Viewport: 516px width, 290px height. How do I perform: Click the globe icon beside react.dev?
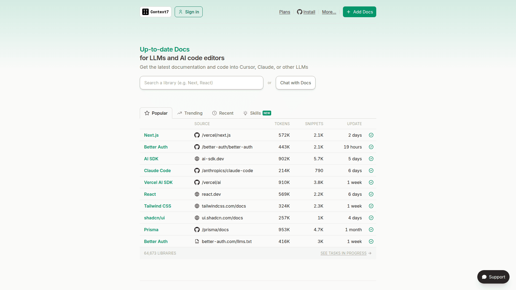pyautogui.click(x=197, y=194)
